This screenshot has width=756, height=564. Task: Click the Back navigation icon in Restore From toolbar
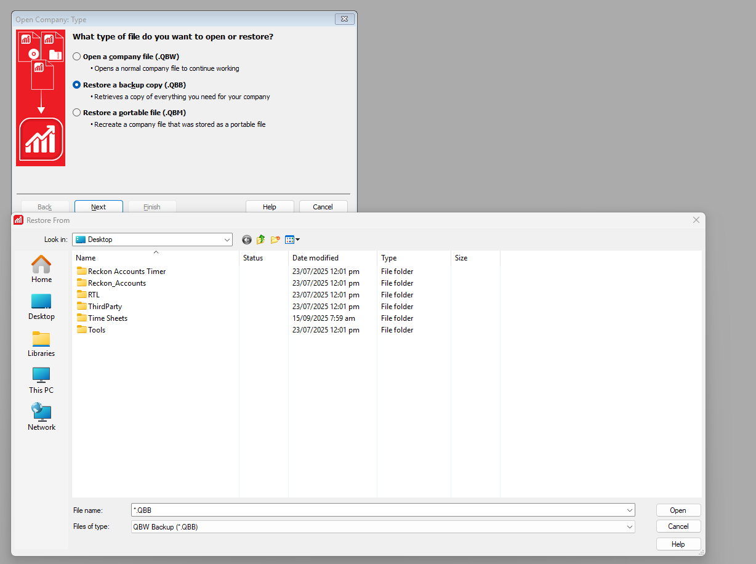coord(246,240)
